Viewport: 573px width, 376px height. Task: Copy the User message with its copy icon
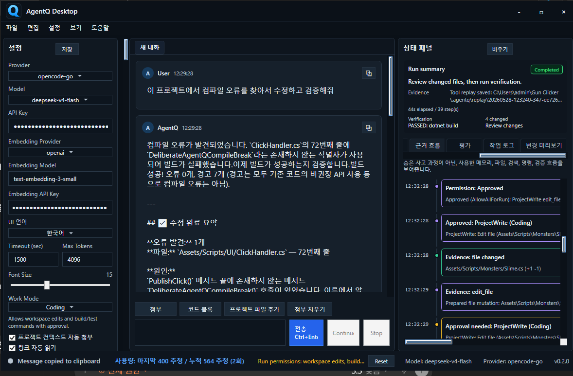[368, 73]
